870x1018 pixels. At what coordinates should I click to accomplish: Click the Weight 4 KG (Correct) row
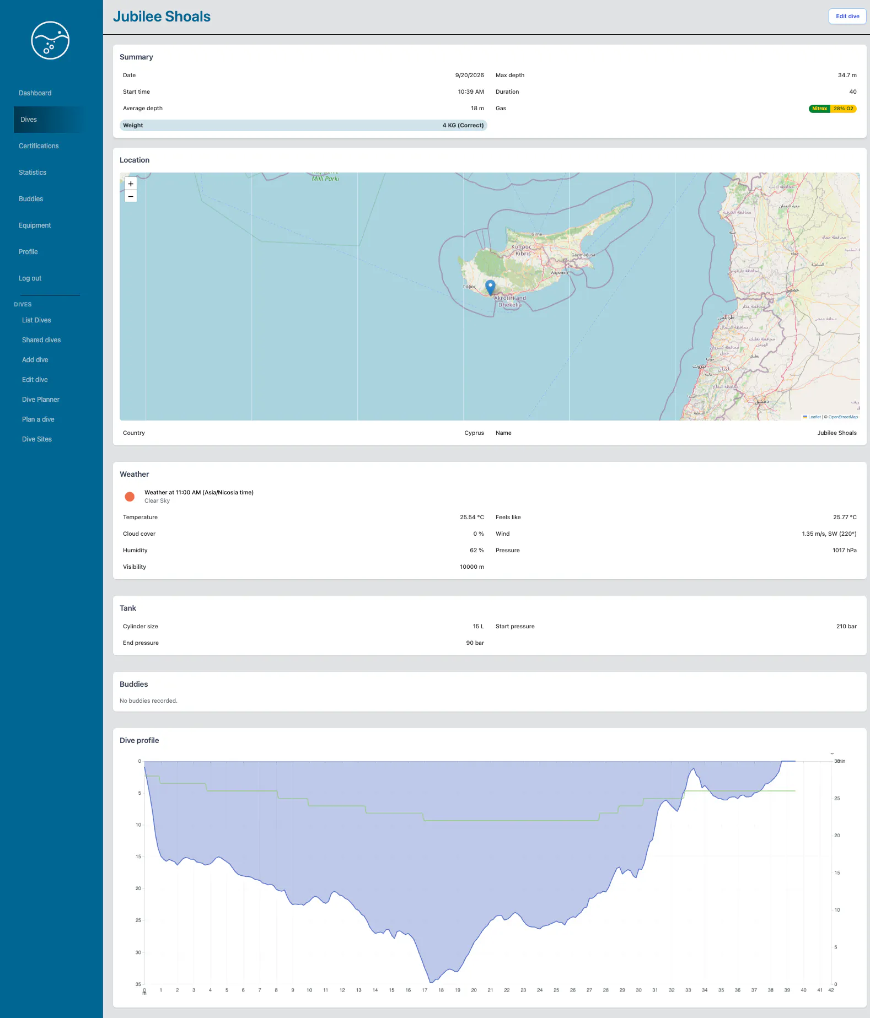point(303,125)
